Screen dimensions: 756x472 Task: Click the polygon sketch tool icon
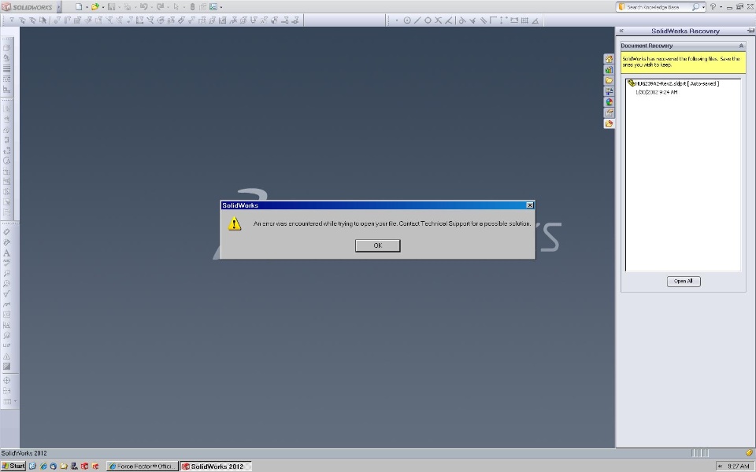coord(428,20)
